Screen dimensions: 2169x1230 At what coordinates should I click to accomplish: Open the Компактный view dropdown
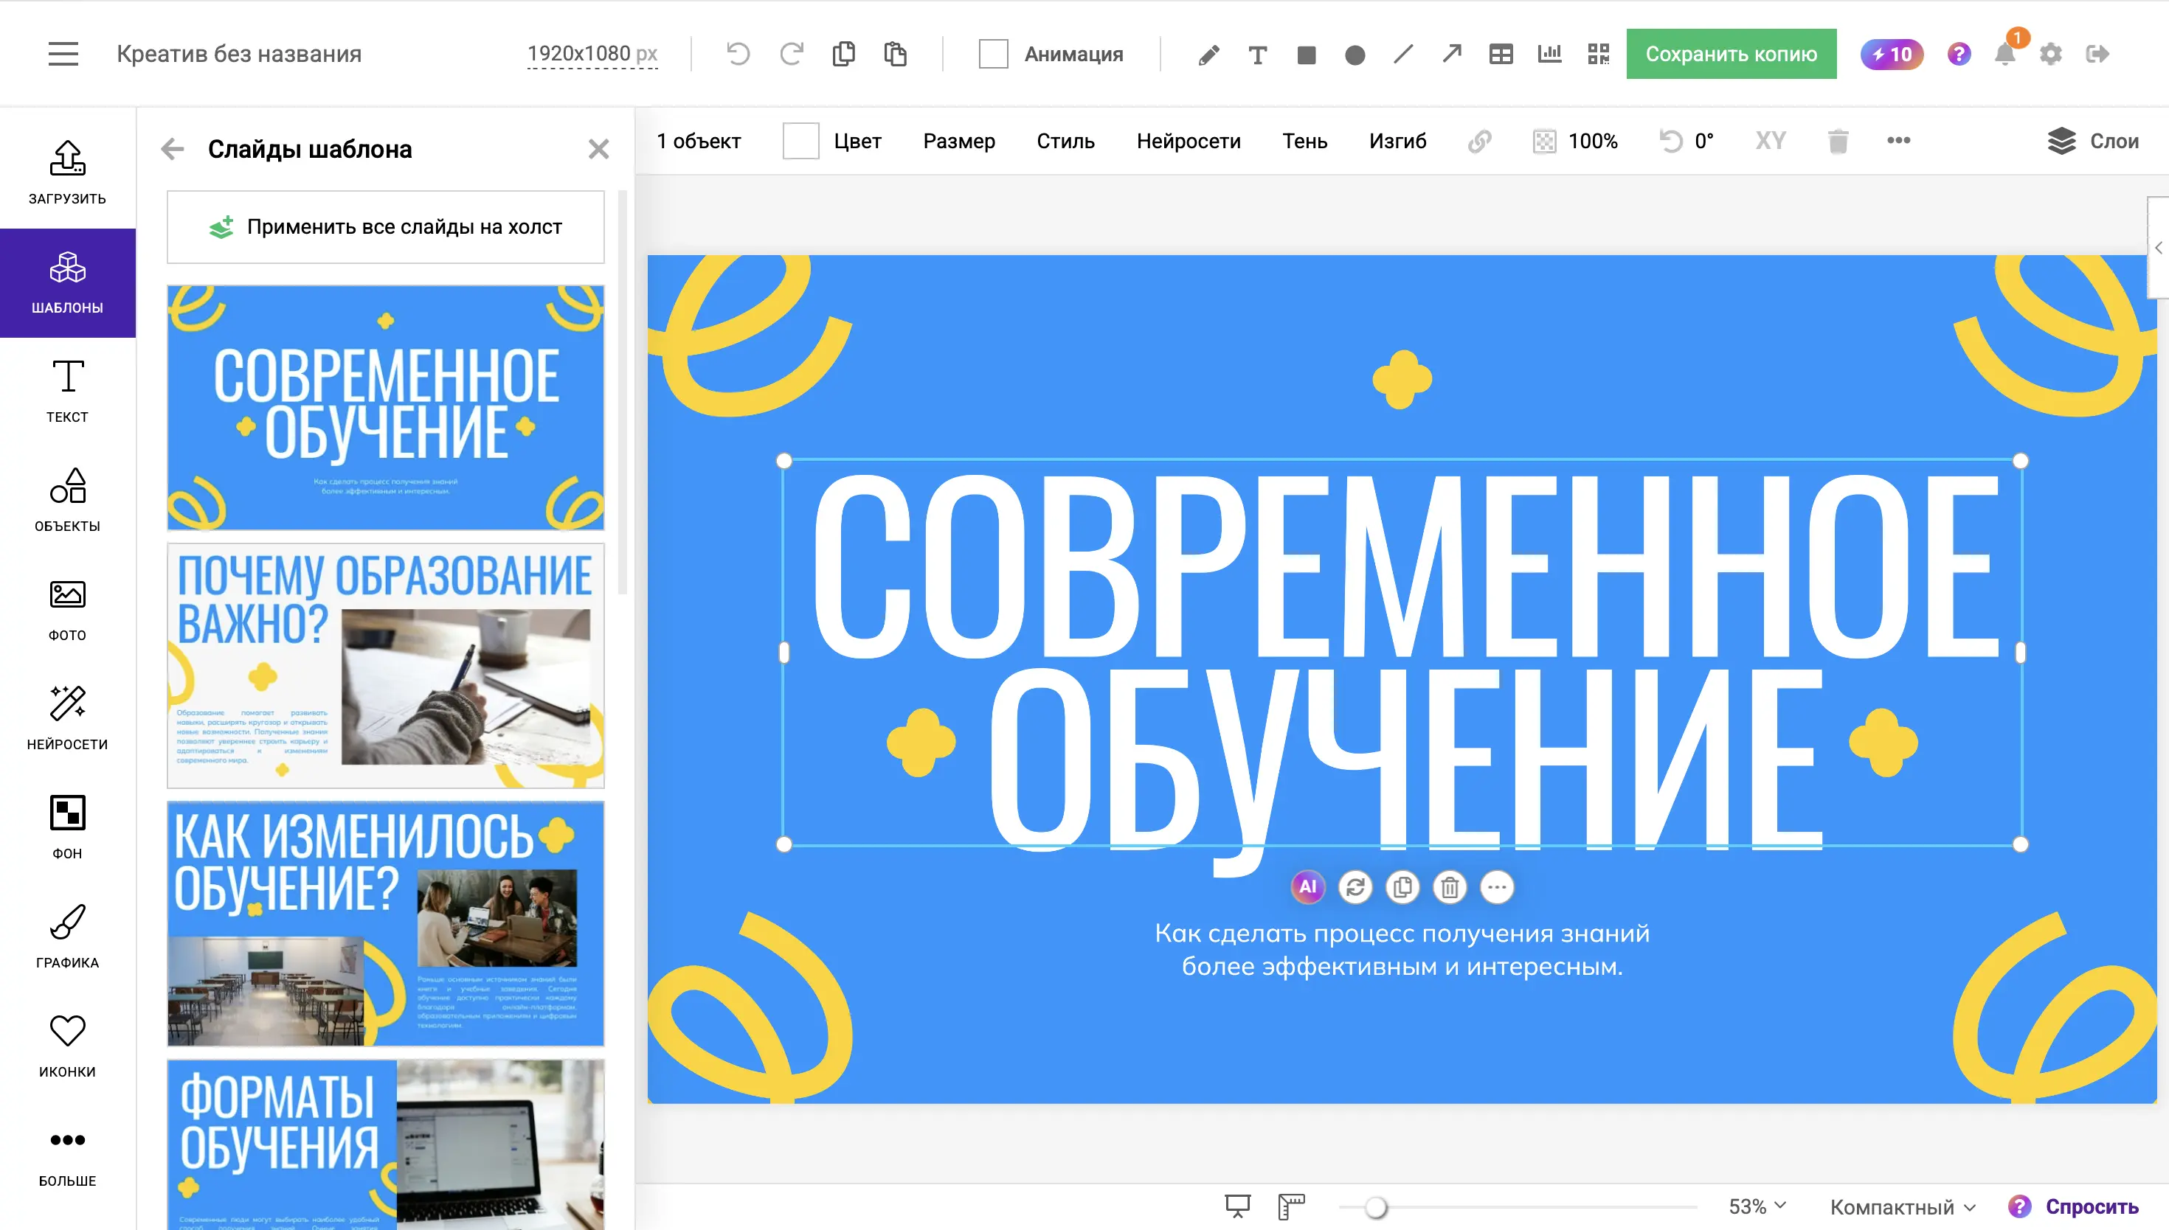[1903, 1206]
